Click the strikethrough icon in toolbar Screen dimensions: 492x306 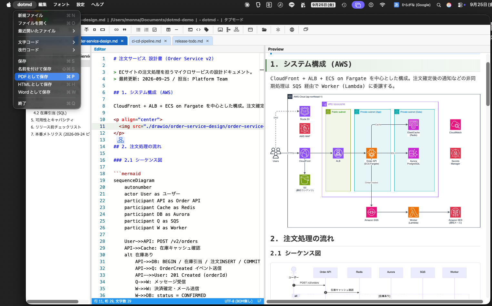[x=86, y=30]
